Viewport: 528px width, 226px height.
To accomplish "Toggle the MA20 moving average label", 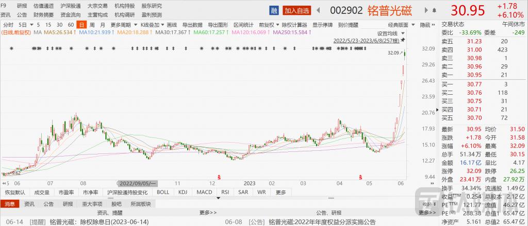I will click(135, 32).
